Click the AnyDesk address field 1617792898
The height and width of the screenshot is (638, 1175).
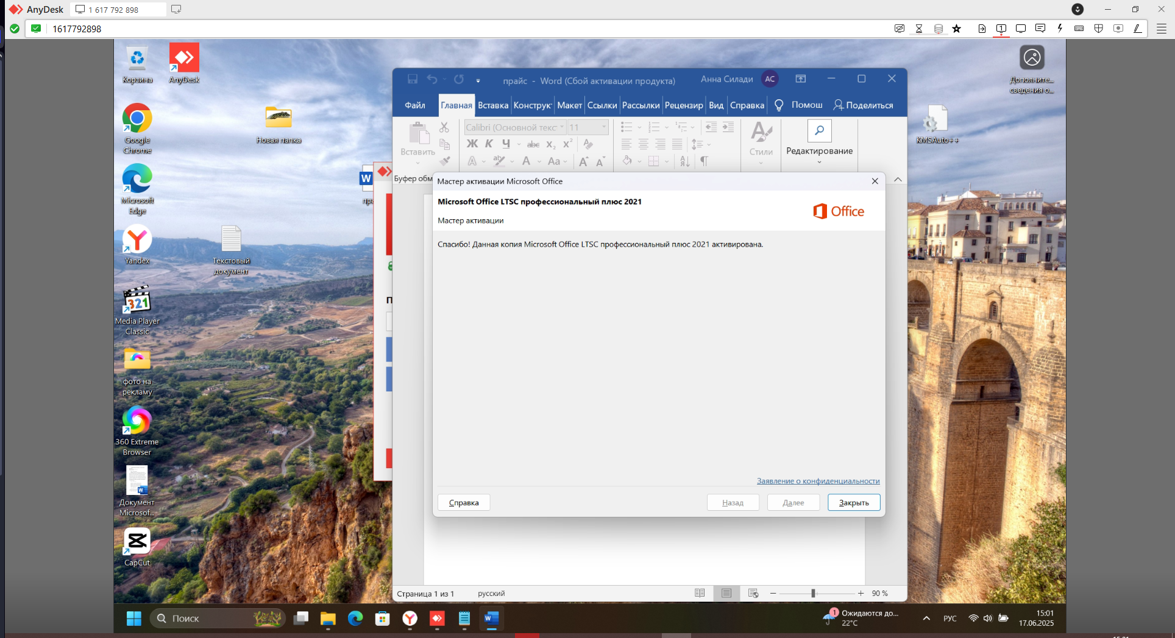click(x=463, y=29)
